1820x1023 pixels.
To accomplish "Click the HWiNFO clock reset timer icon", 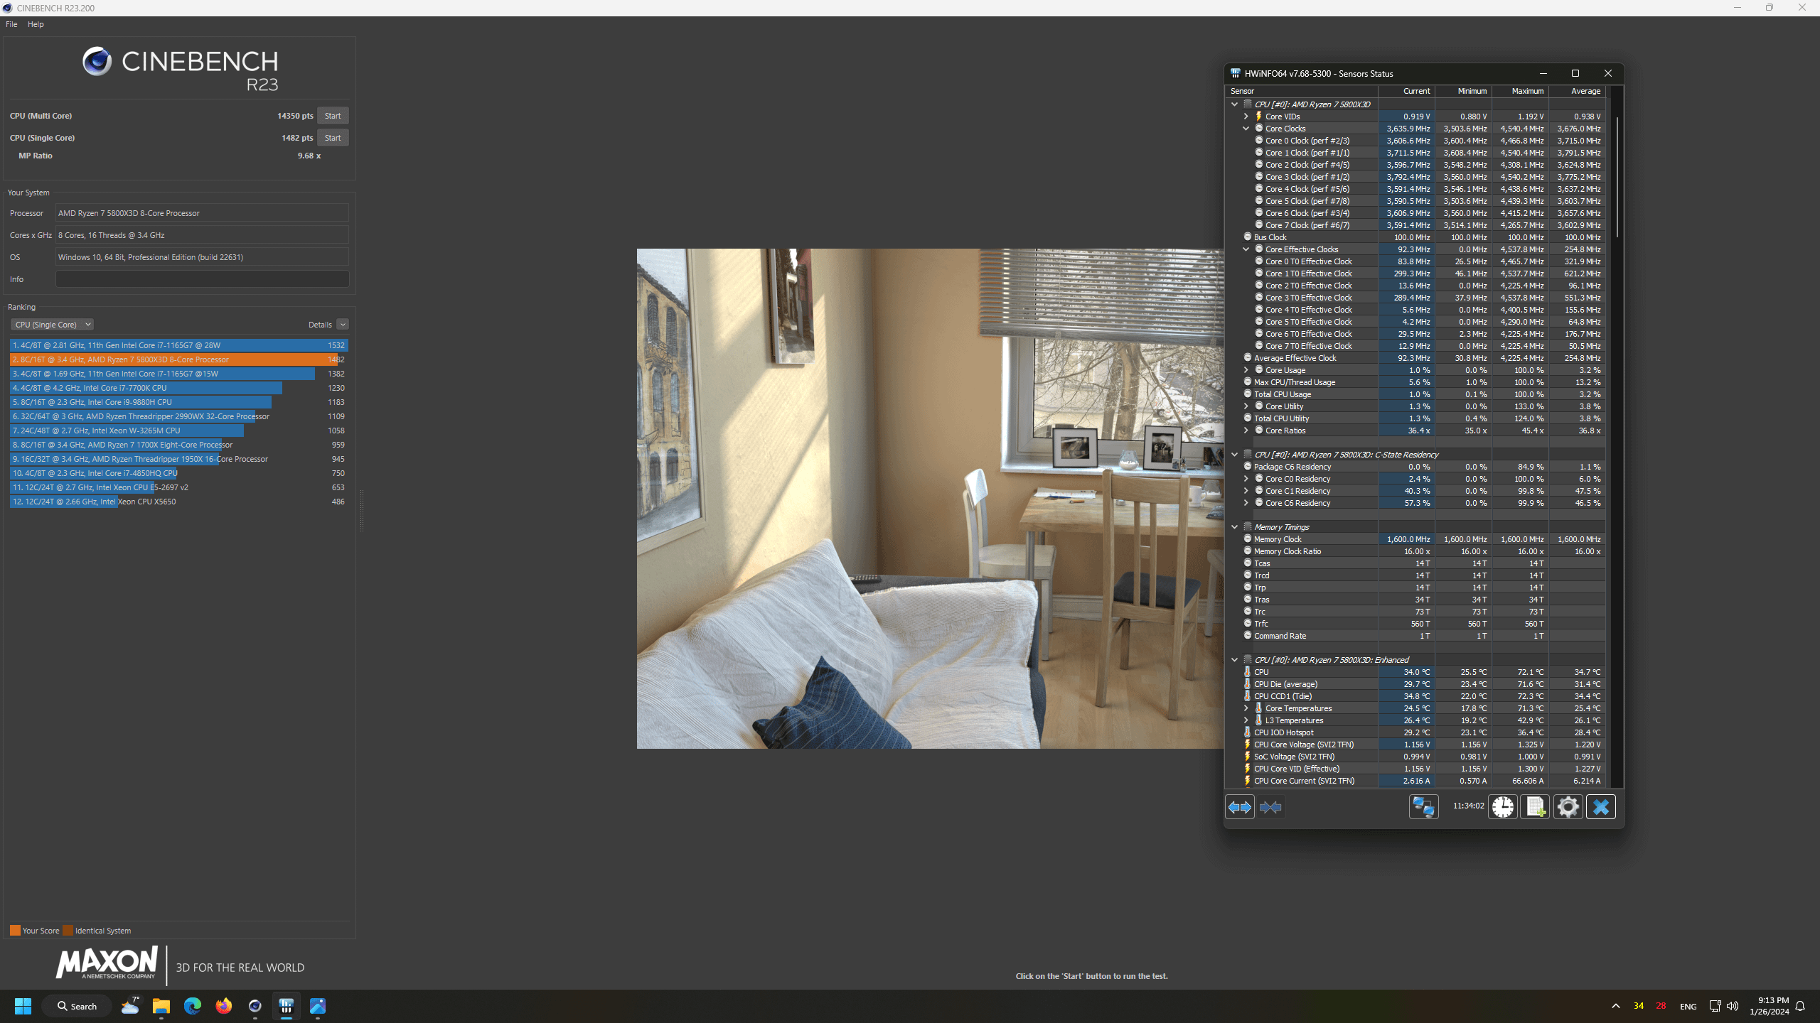I will (x=1503, y=807).
